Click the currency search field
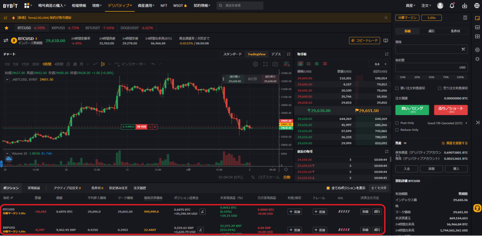The height and width of the screenshot is (236, 482). tap(240, 6)
